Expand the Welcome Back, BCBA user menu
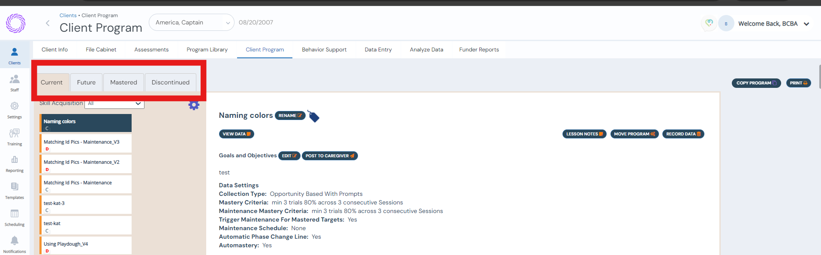This screenshot has width=821, height=255. pos(806,24)
